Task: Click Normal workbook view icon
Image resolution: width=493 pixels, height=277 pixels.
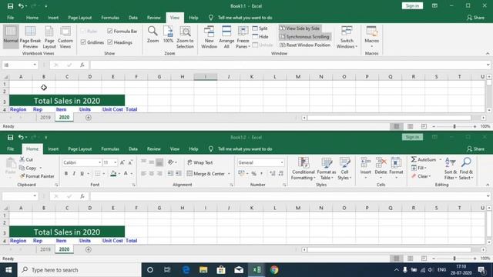Action: tap(11, 37)
